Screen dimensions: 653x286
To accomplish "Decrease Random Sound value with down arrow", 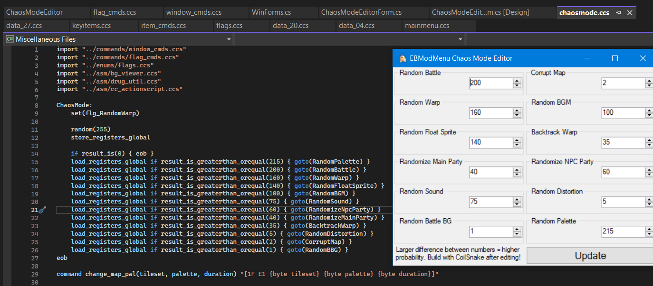I will click(x=517, y=204).
